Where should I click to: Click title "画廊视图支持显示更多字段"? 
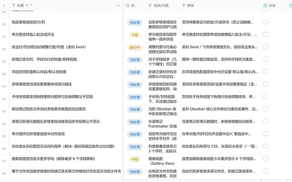coord(53,159)
